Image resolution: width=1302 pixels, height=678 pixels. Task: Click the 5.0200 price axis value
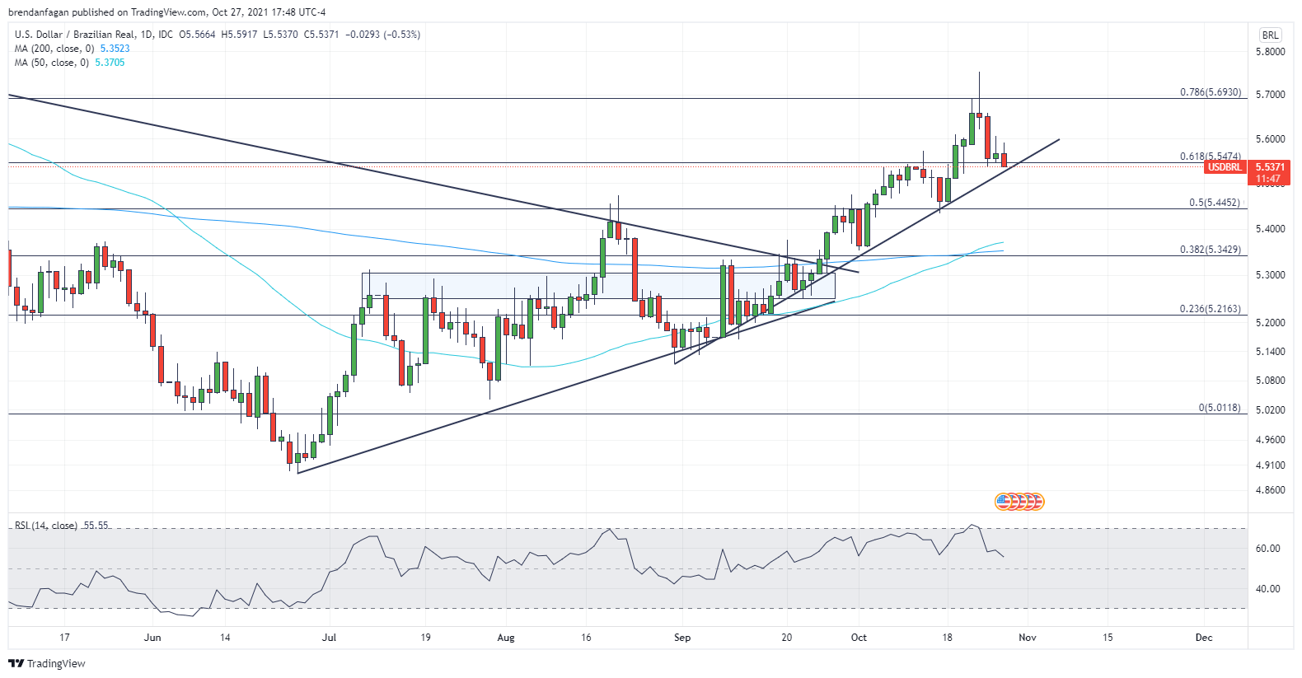[1270, 410]
